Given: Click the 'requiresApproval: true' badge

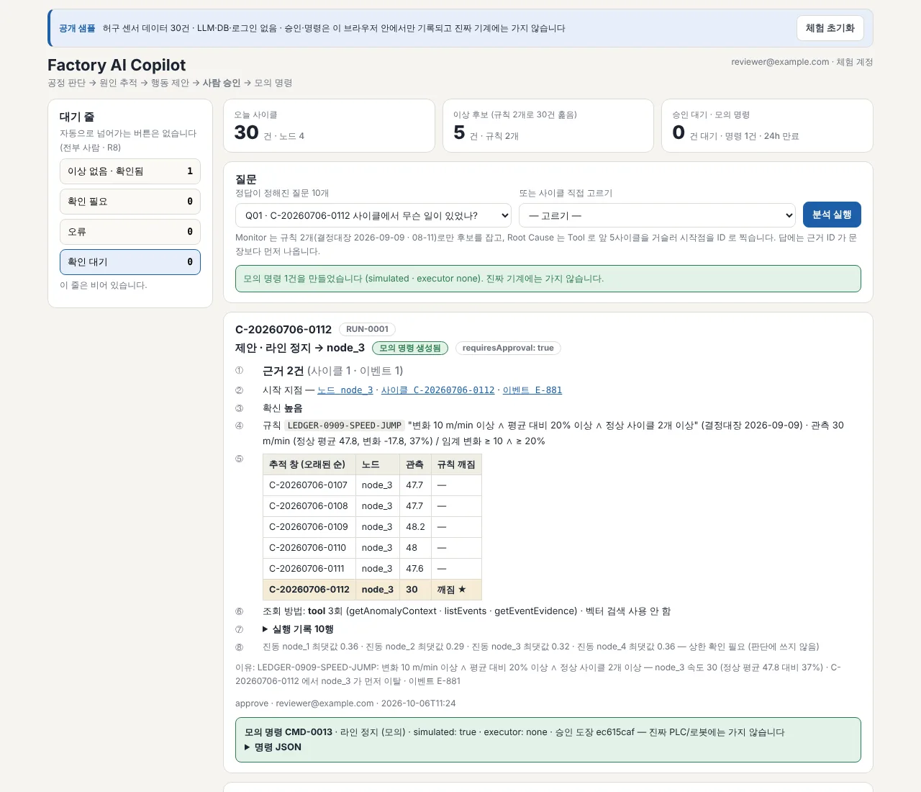Looking at the screenshot, I should click(x=508, y=348).
